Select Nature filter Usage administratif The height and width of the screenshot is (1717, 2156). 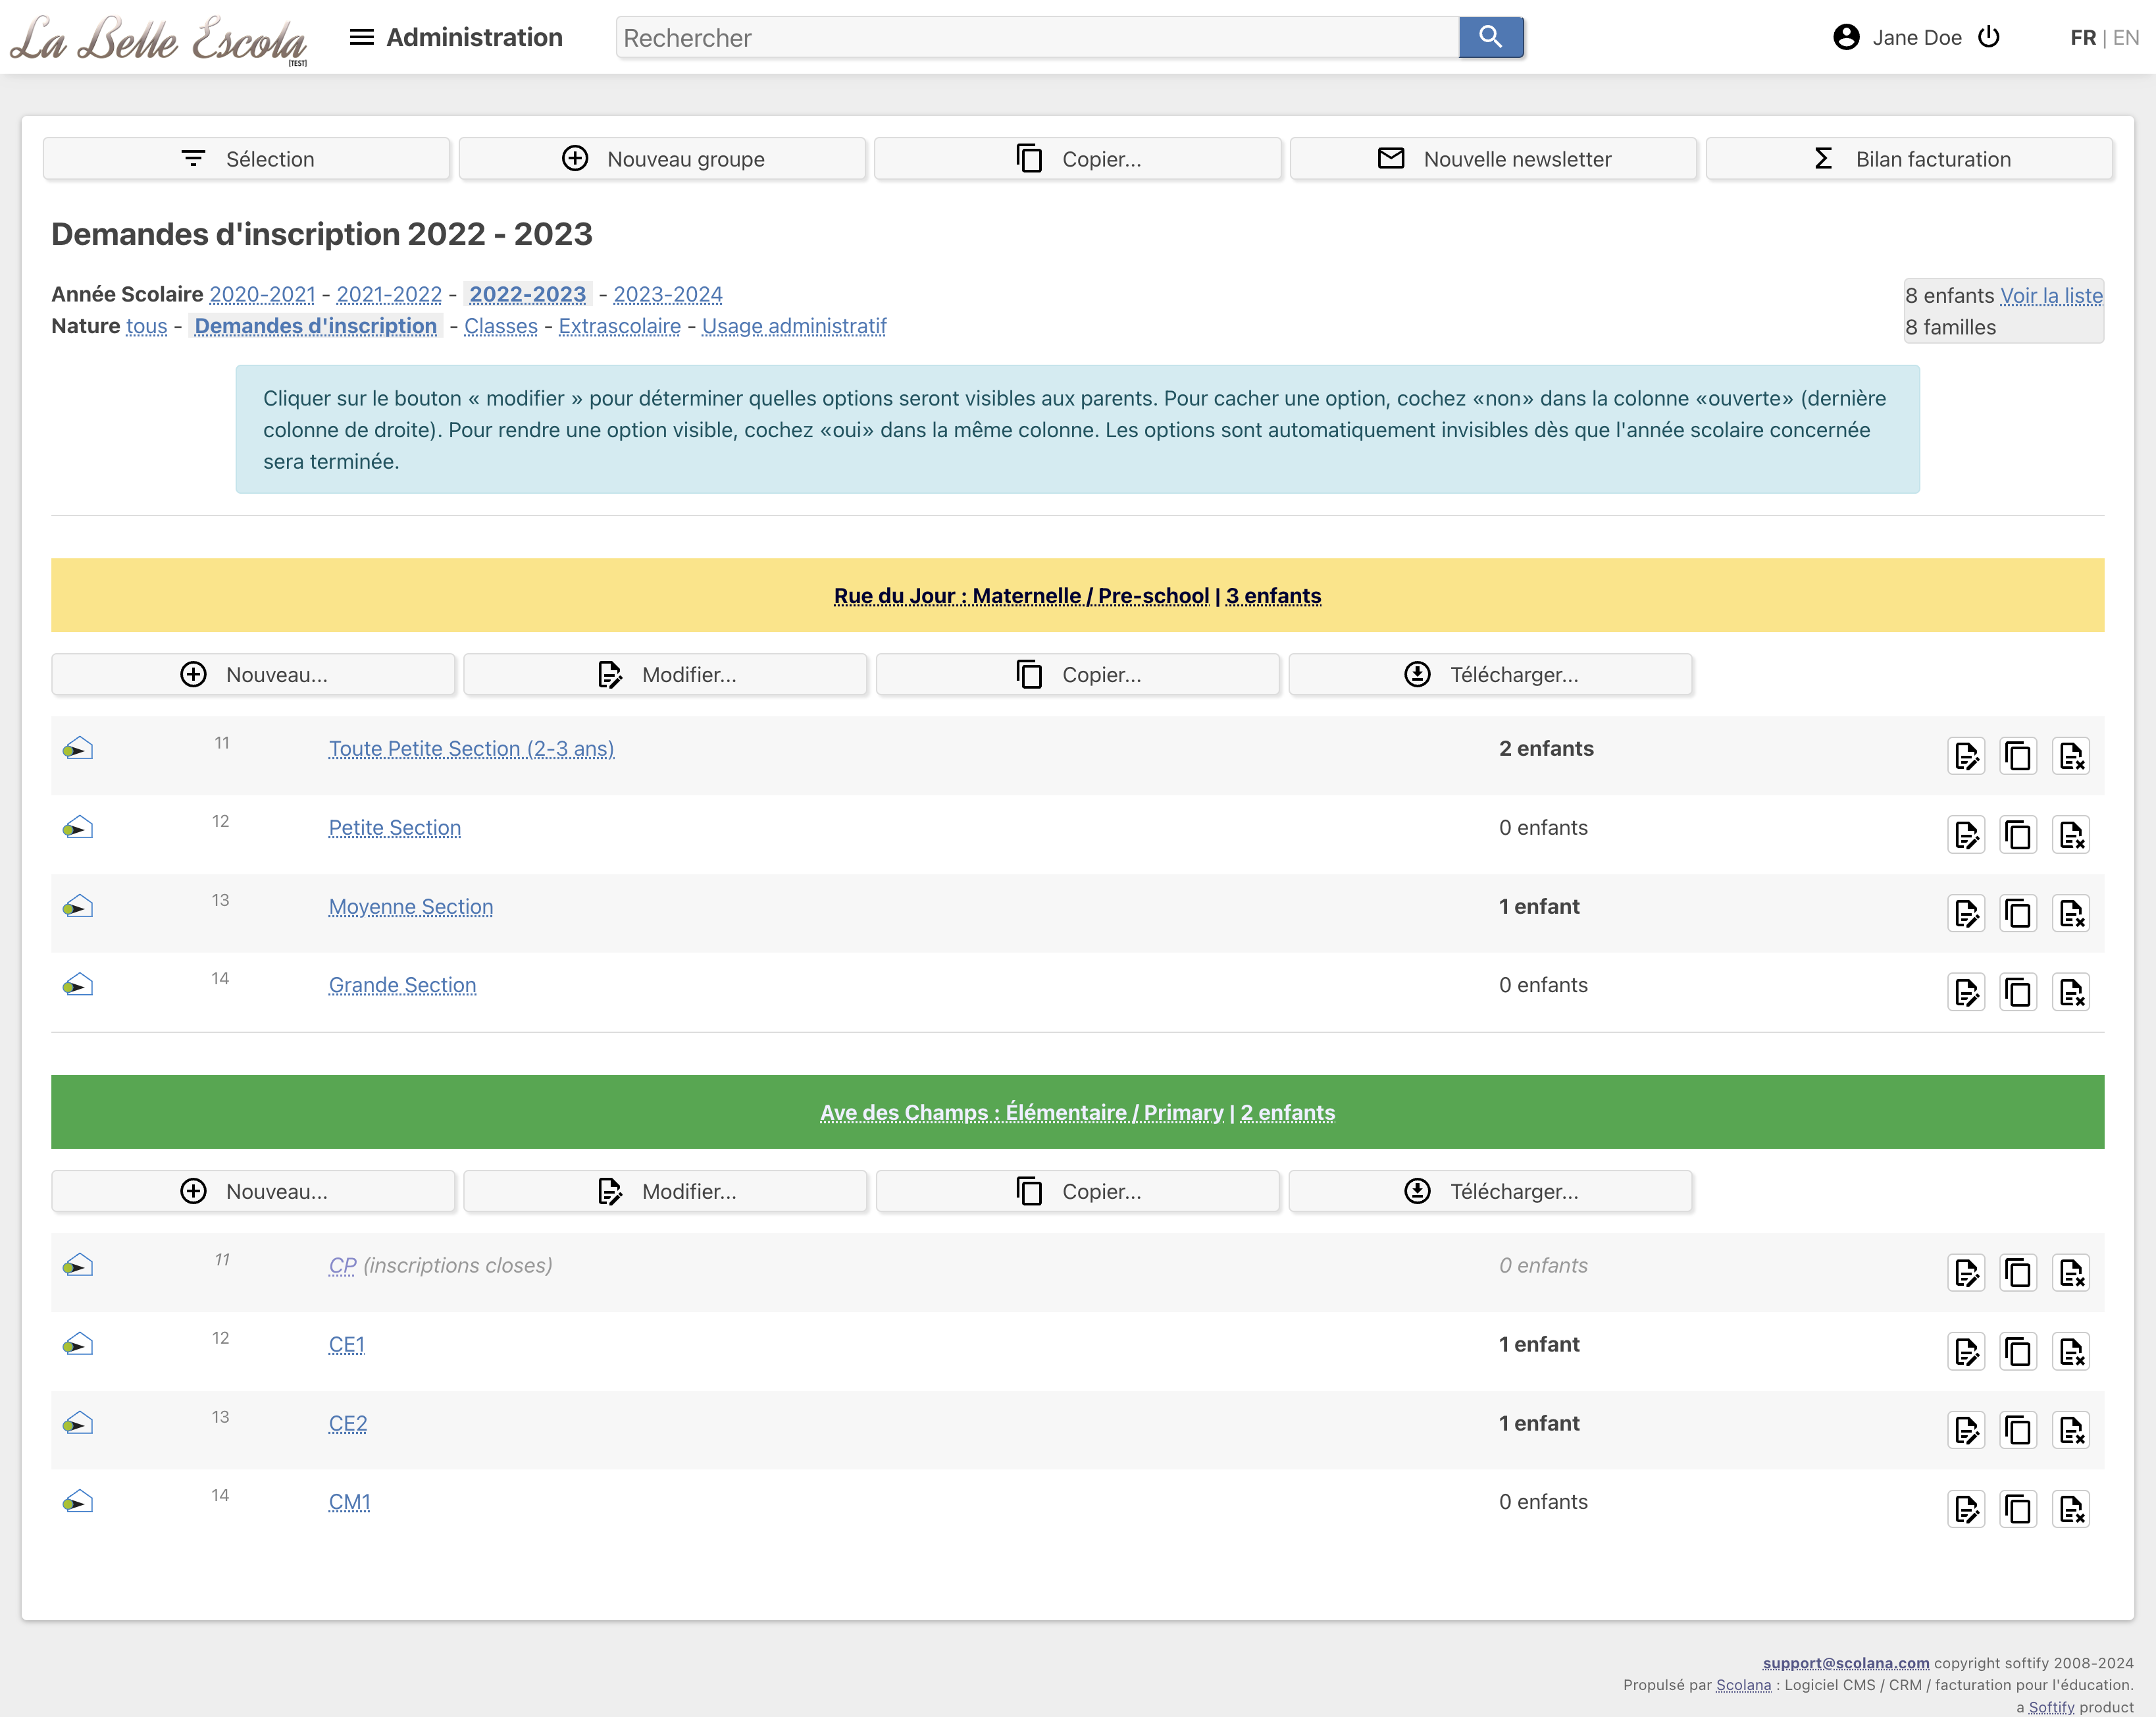(x=794, y=326)
